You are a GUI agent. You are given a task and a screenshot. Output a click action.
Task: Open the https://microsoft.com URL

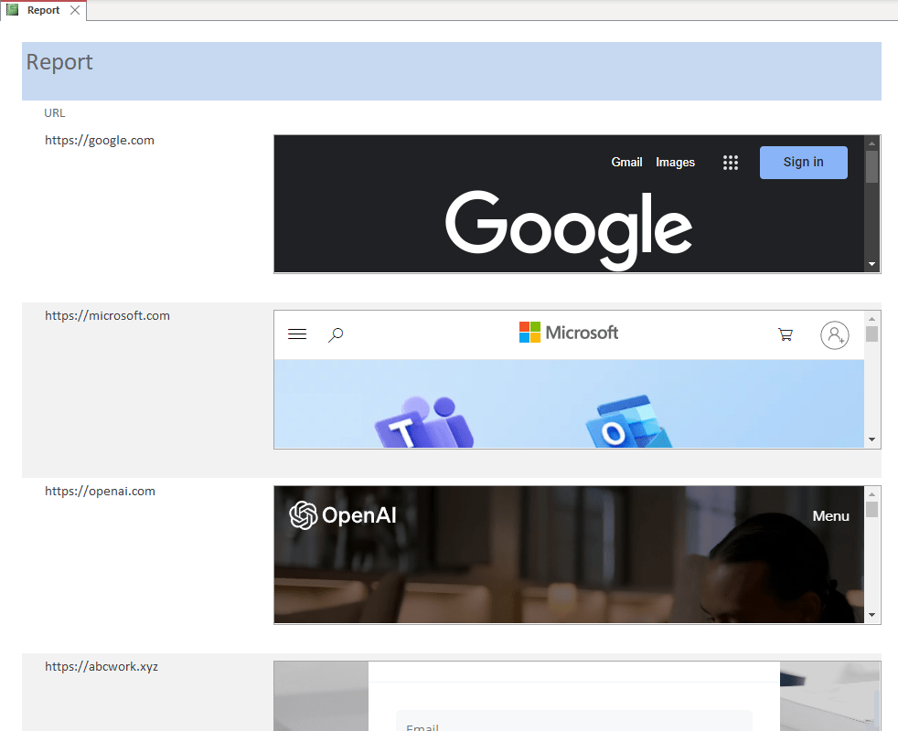coord(107,315)
